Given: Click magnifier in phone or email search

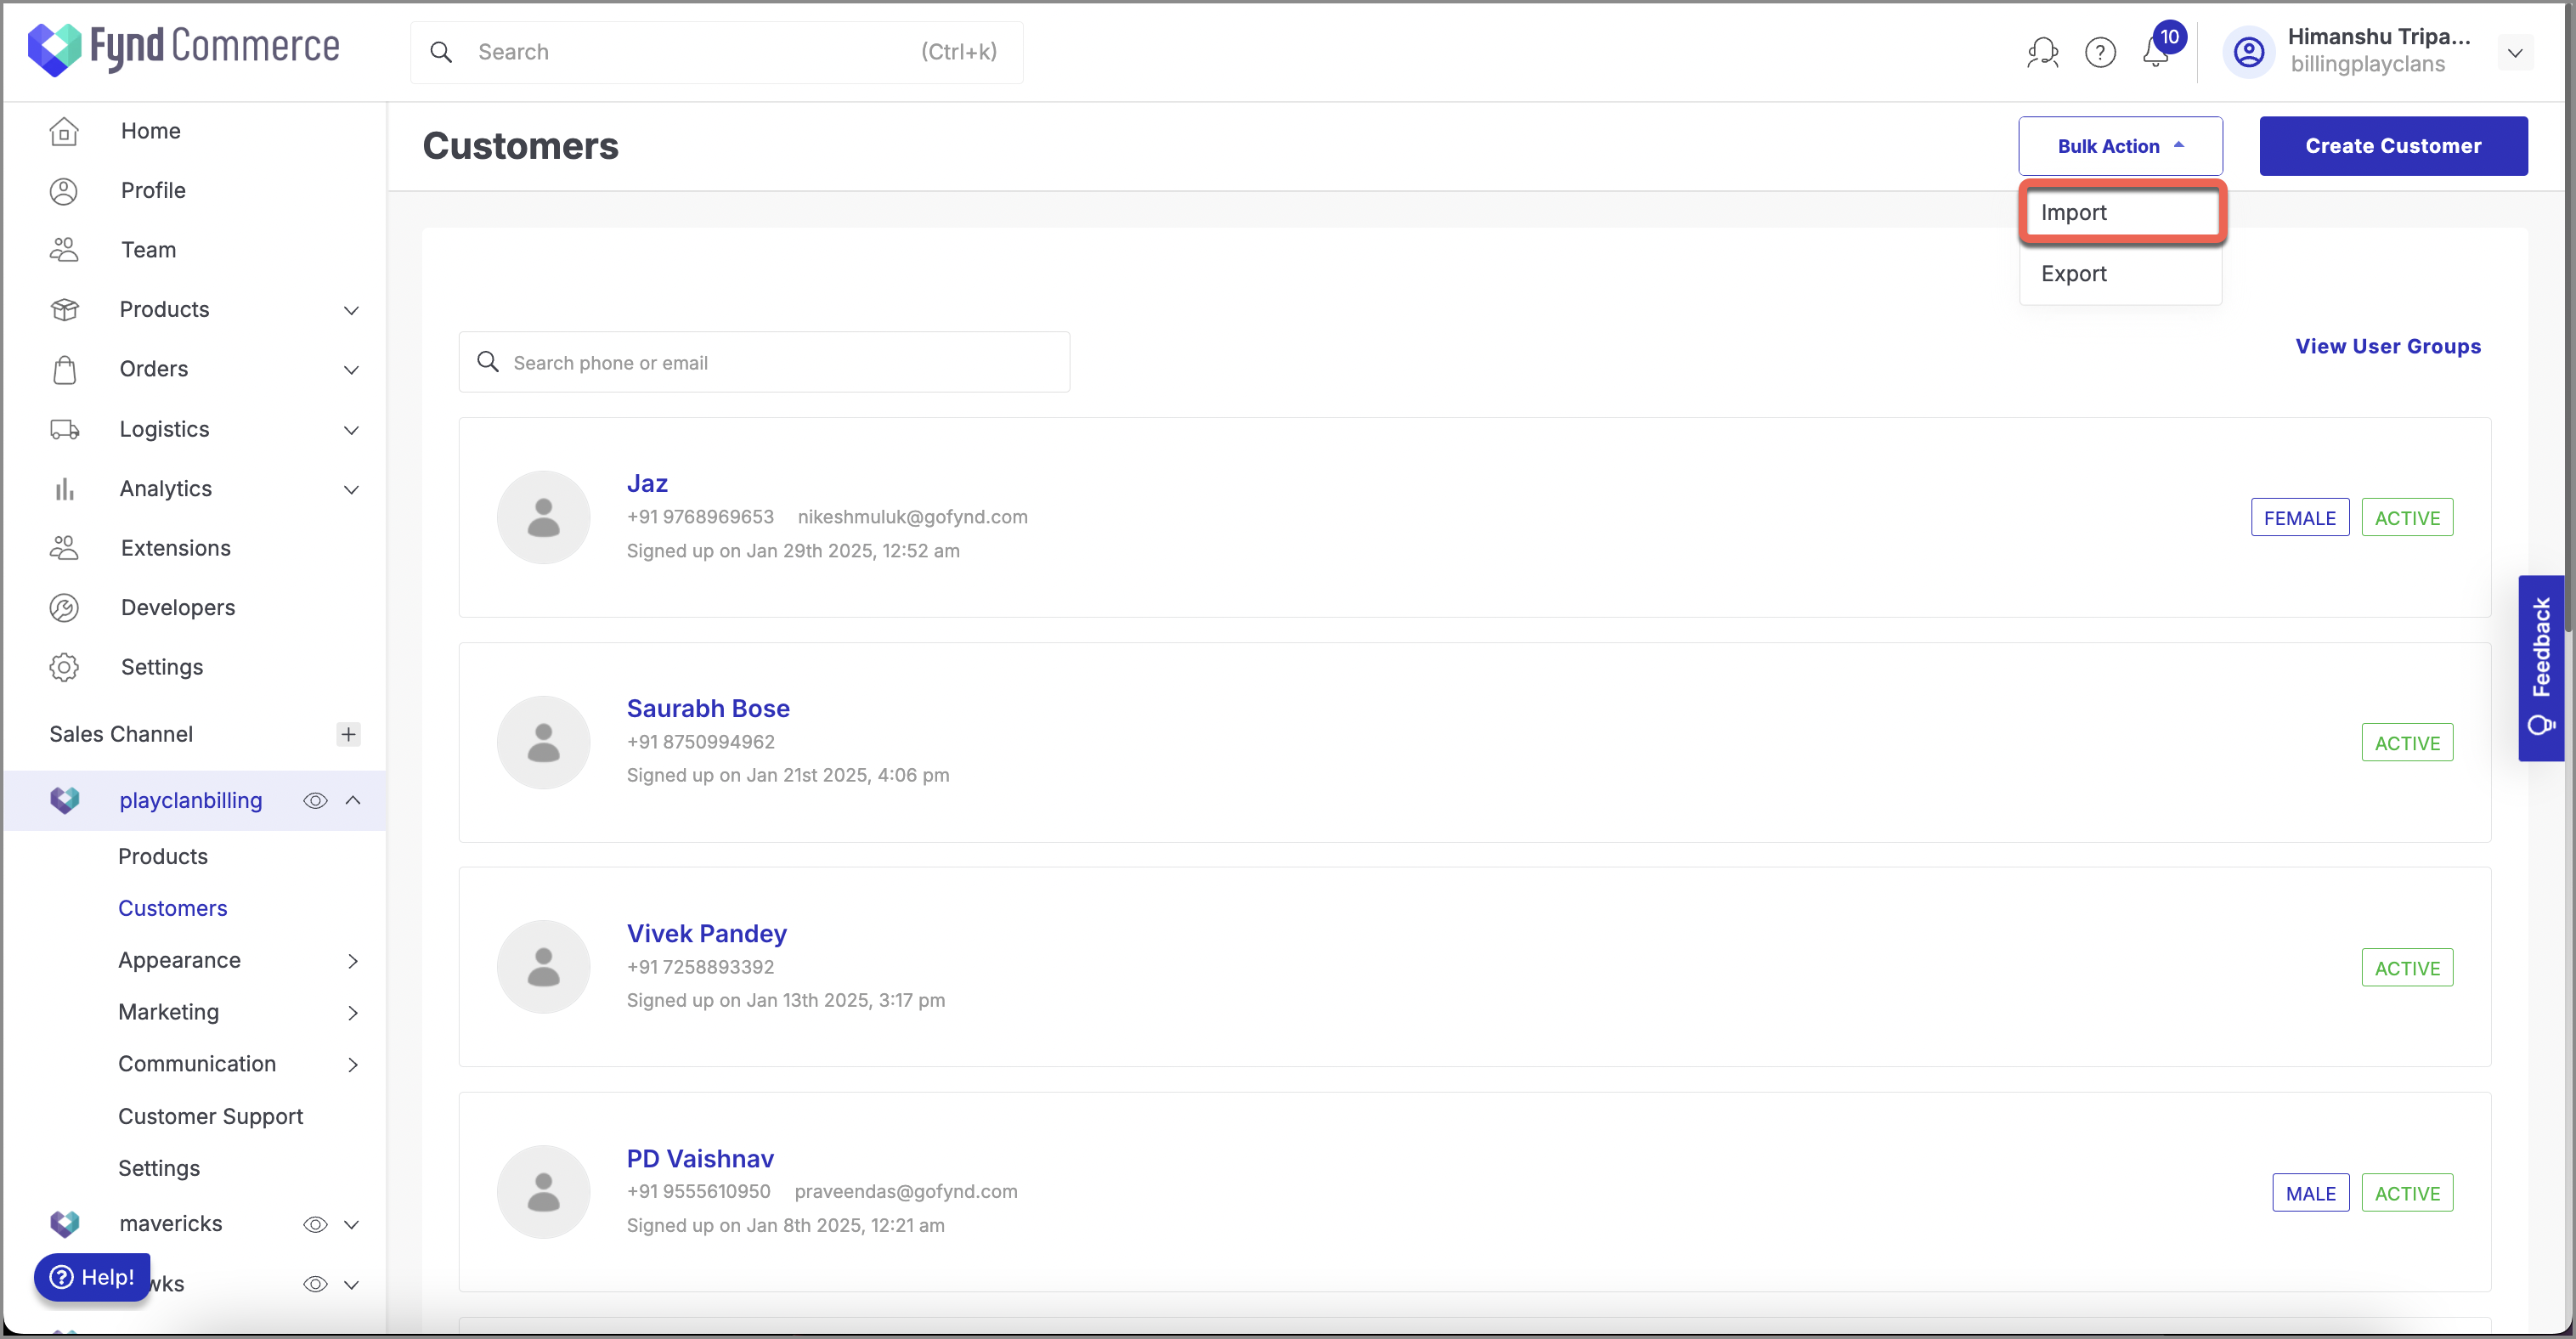Looking at the screenshot, I should pos(488,362).
